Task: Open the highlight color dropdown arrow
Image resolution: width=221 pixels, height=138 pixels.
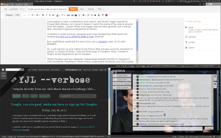Action: [65, 15]
